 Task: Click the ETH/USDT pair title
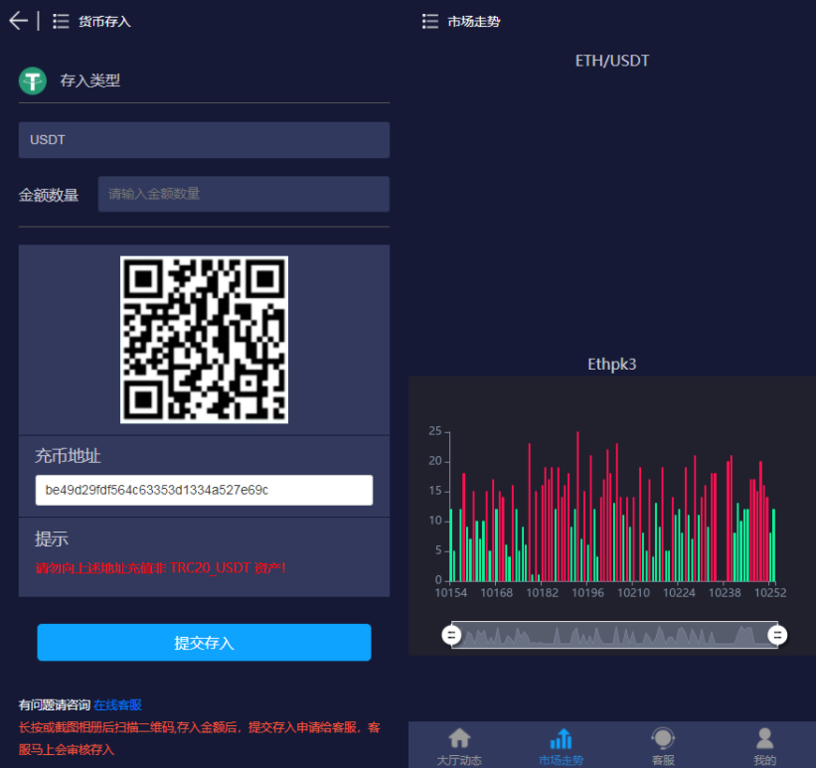coord(612,61)
